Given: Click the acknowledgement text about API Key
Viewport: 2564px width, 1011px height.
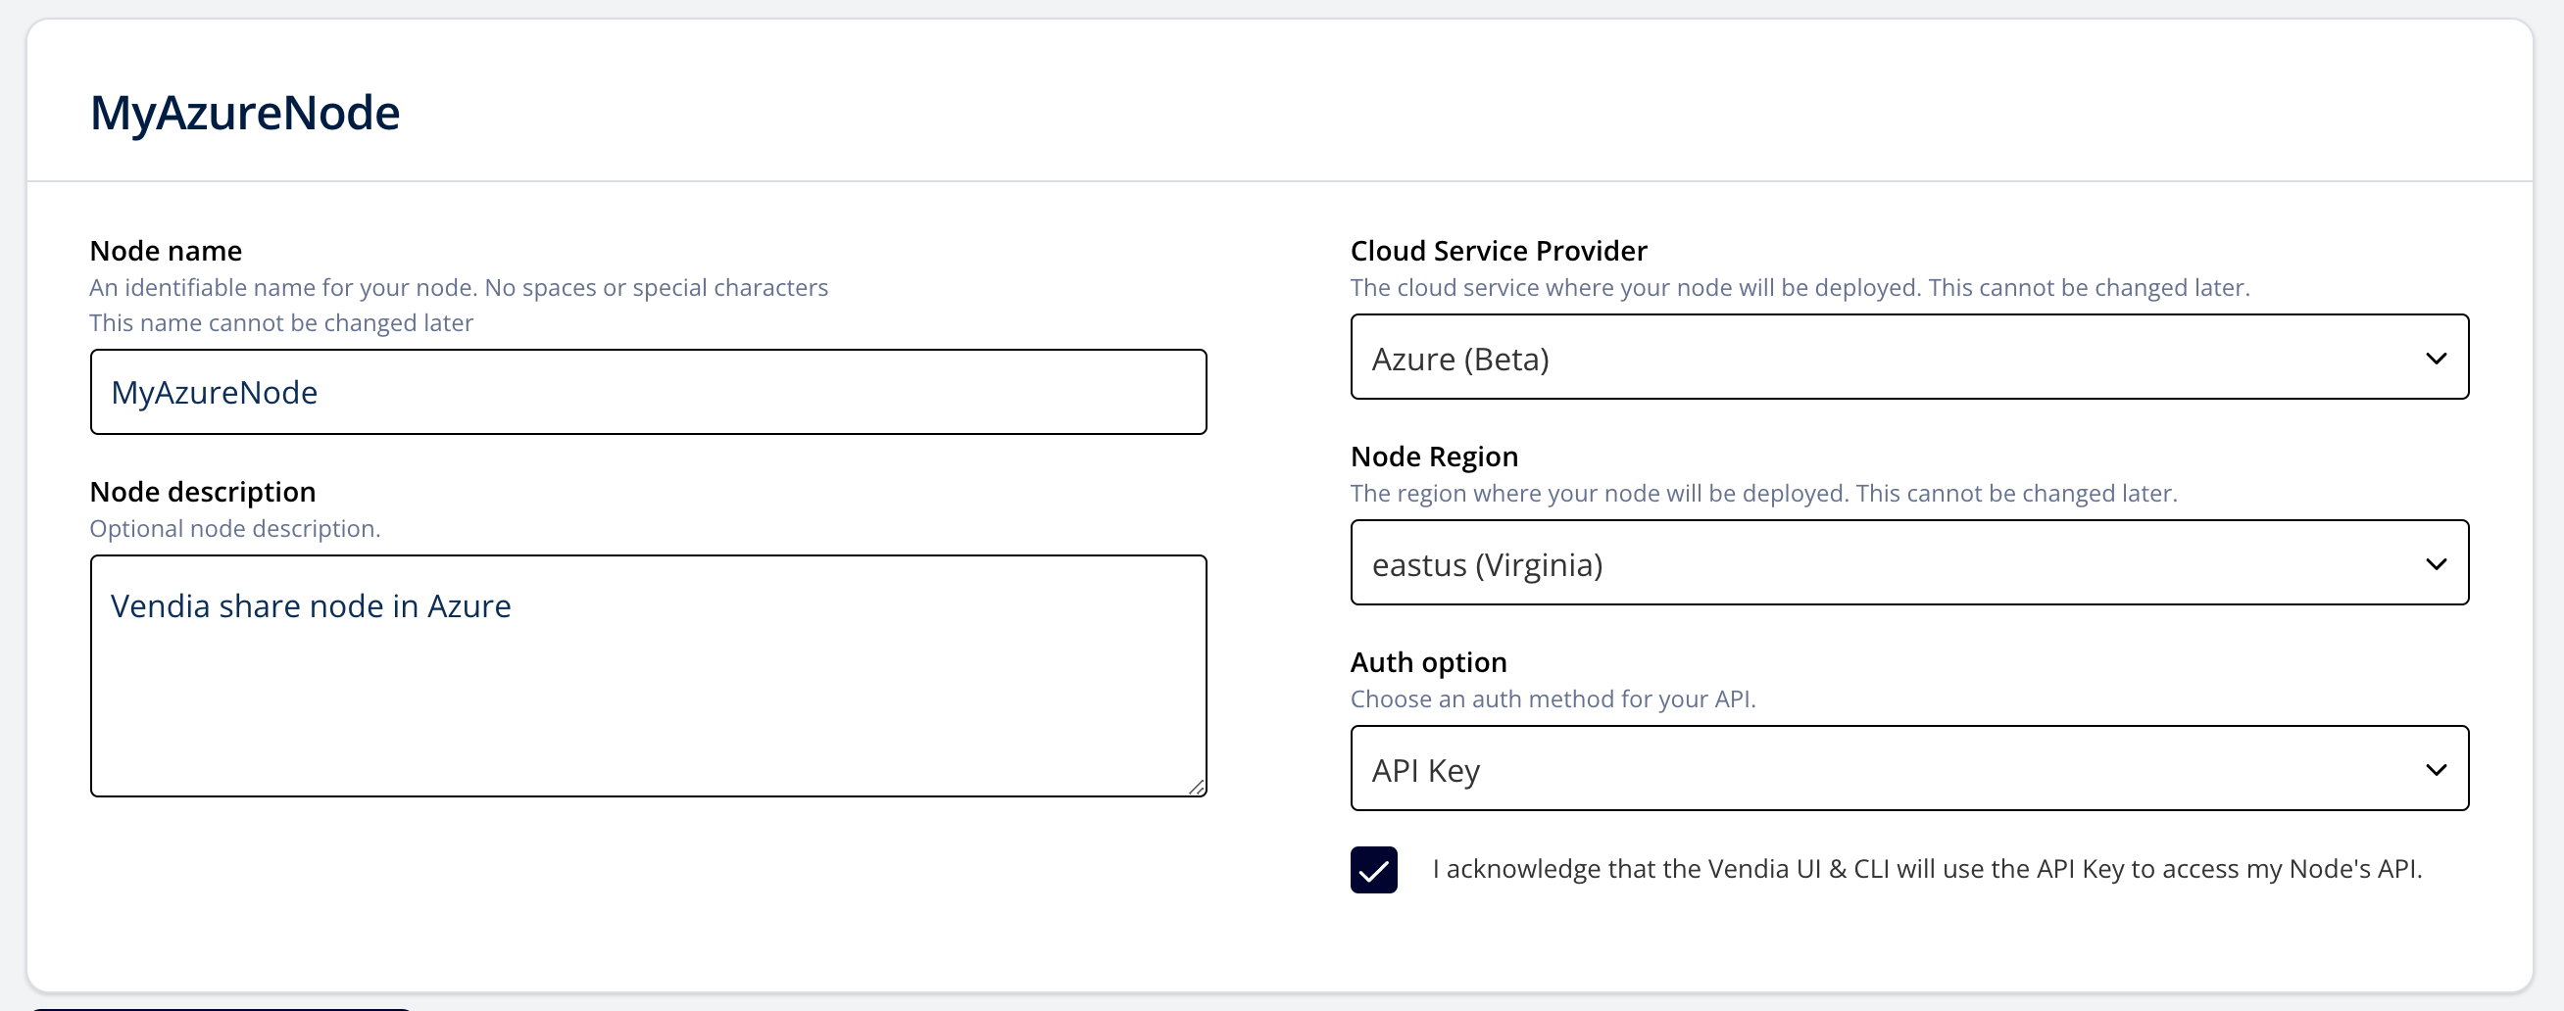Looking at the screenshot, I should tap(1927, 869).
